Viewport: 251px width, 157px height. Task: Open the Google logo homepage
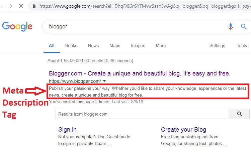click(x=17, y=26)
